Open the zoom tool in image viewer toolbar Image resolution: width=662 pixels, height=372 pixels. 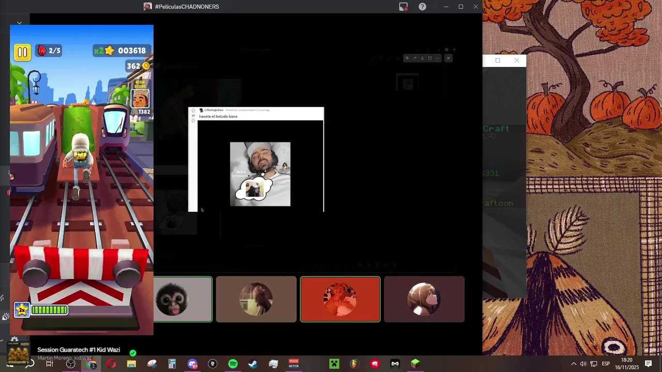407,58
